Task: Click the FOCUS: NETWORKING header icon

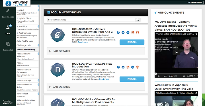Action: [48, 12]
